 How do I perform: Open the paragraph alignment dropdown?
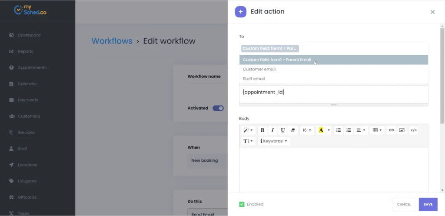(x=361, y=130)
